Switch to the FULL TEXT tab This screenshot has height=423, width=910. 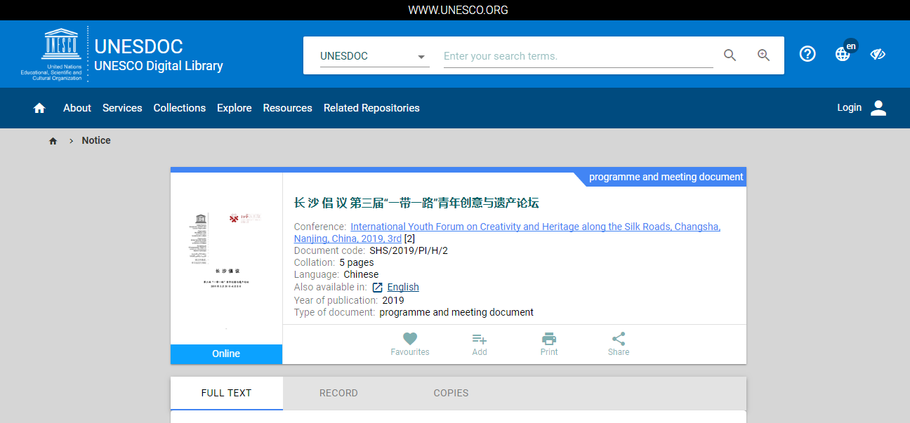click(226, 393)
